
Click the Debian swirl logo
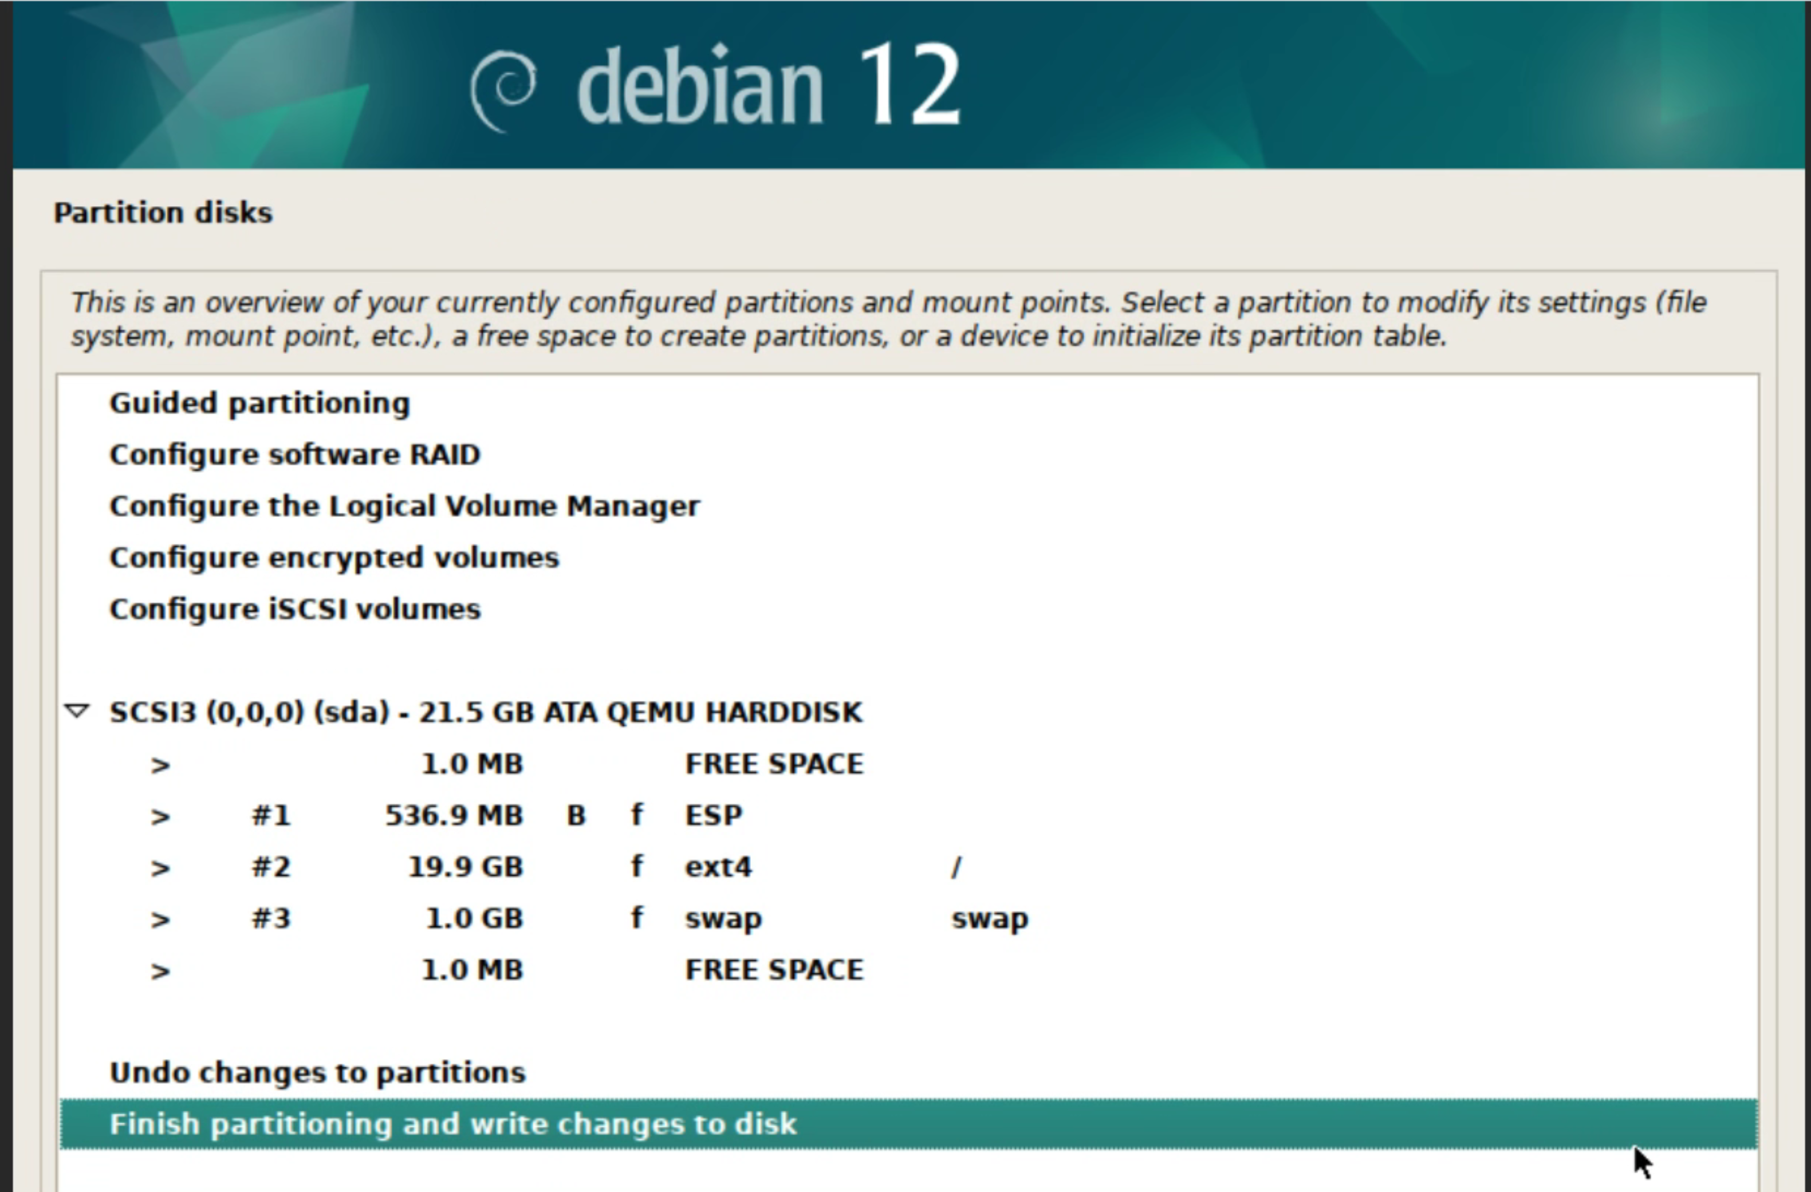[503, 90]
